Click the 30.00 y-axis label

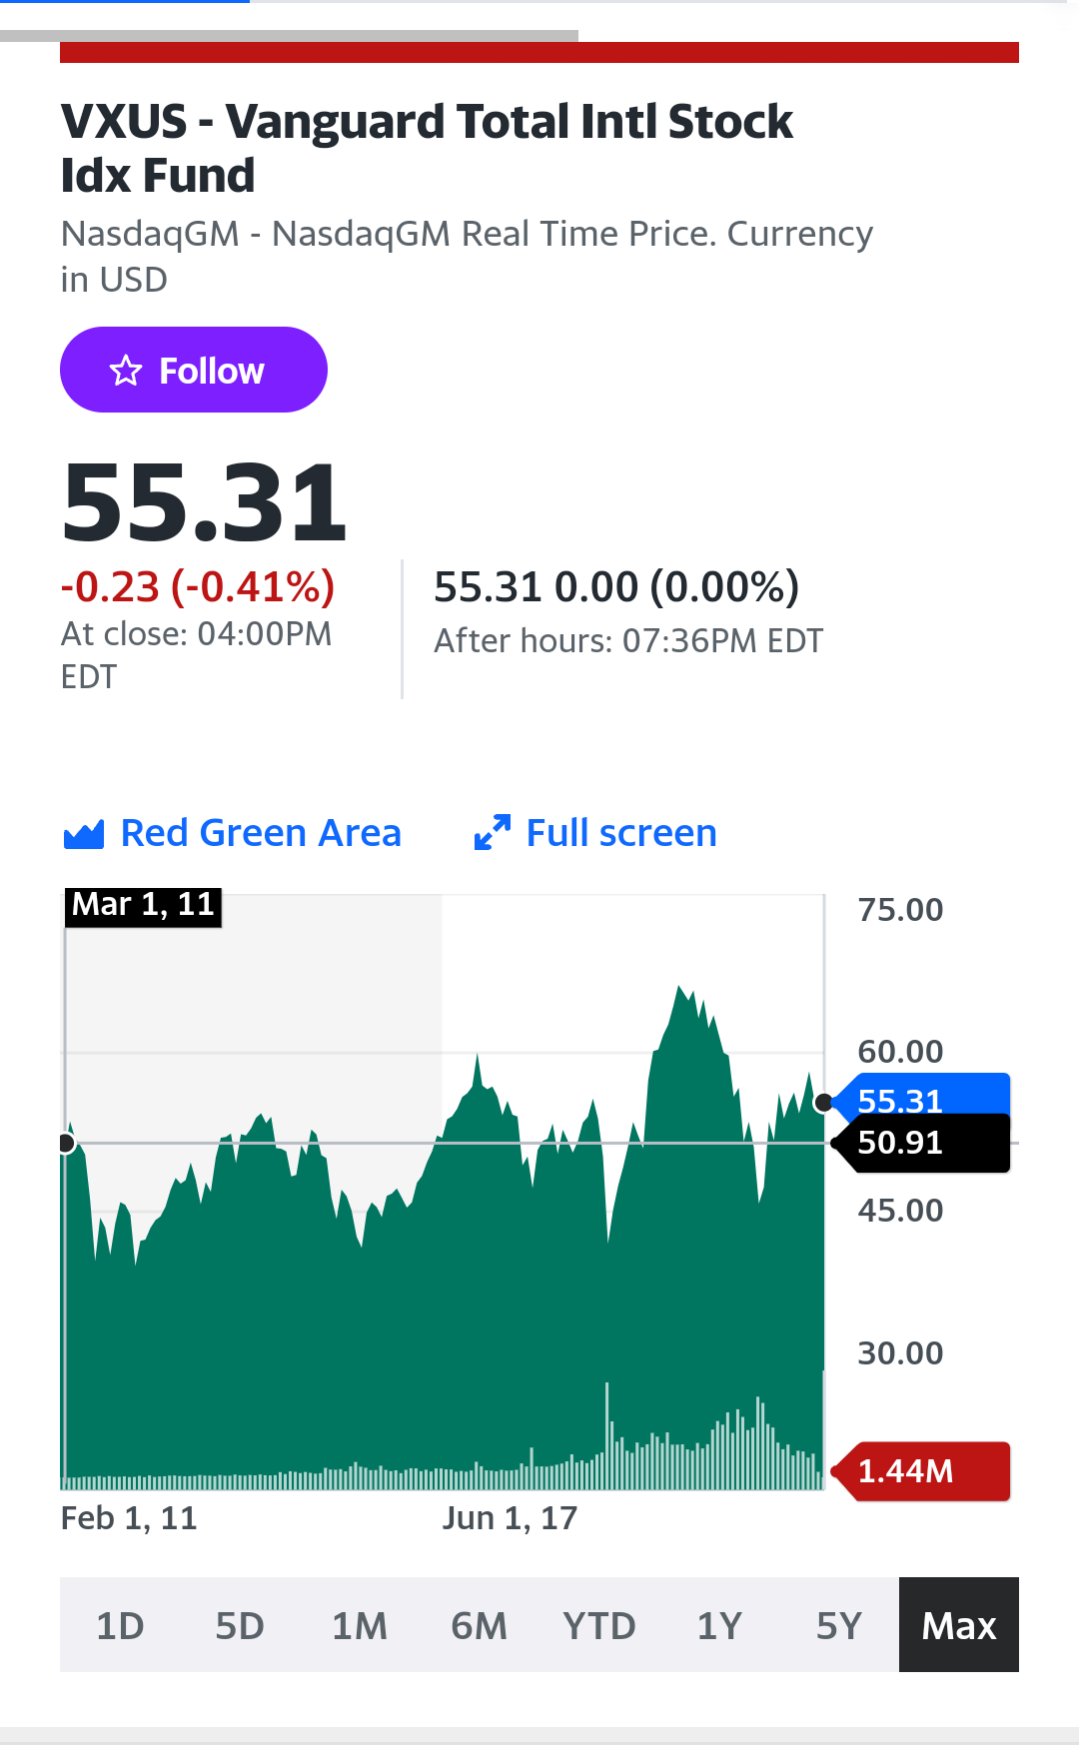pyautogui.click(x=900, y=1353)
